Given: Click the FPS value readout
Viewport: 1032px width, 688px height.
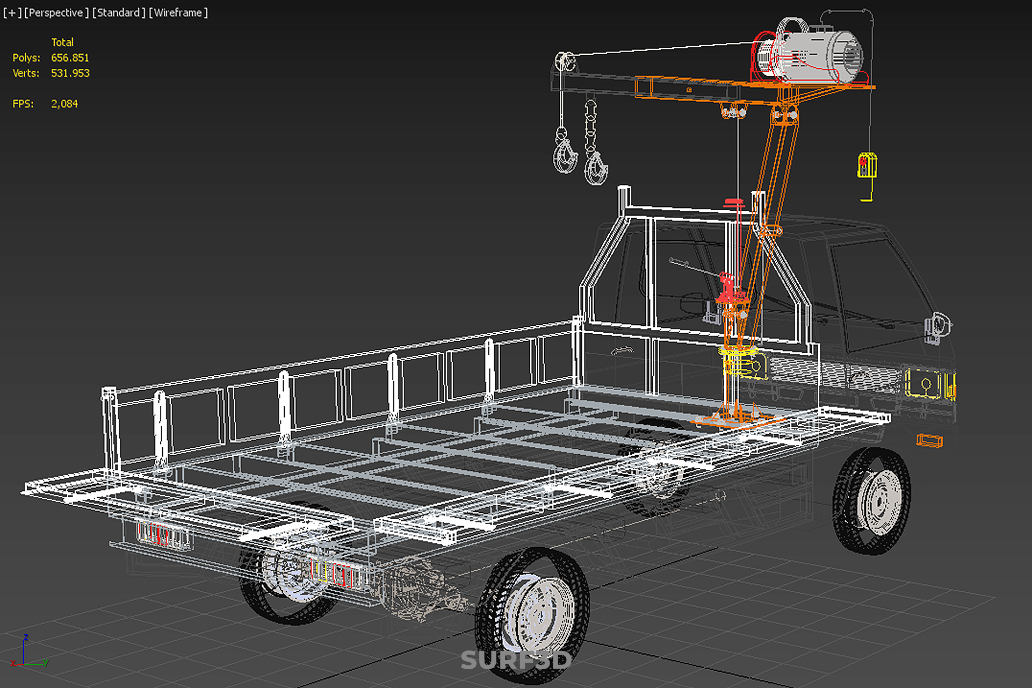Looking at the screenshot, I should 64,104.
